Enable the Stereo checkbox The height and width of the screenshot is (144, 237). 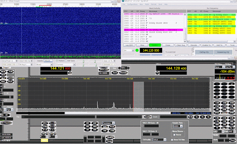coord(174,135)
